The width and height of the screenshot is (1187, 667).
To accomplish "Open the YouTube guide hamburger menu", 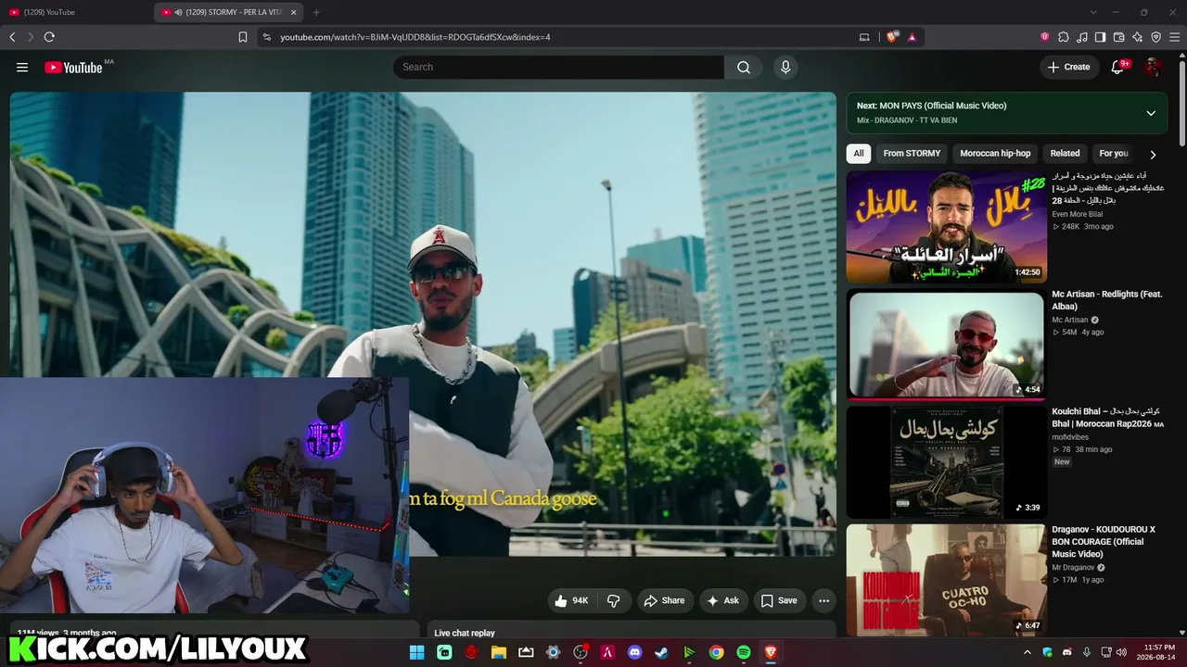I will click(22, 67).
